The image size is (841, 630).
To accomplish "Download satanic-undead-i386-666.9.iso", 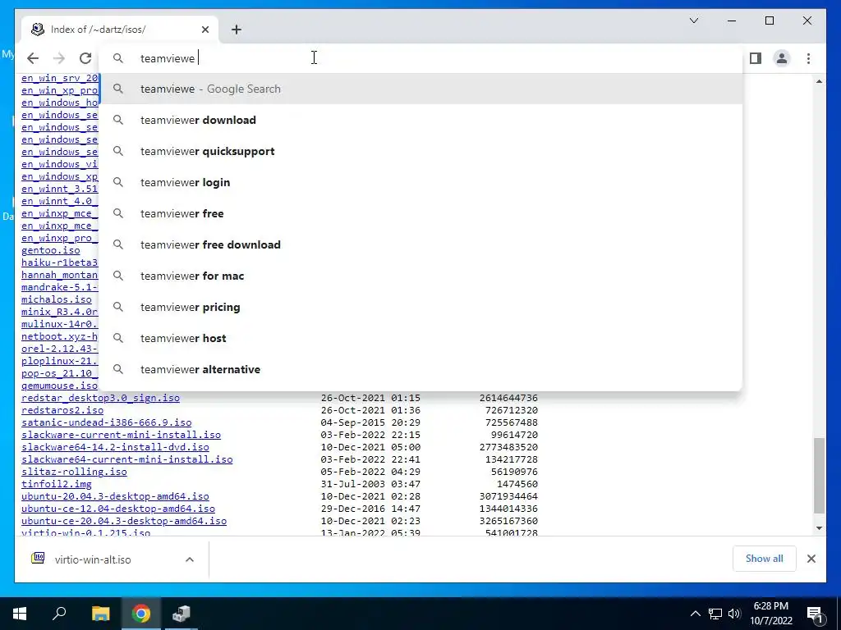I will (x=106, y=422).
